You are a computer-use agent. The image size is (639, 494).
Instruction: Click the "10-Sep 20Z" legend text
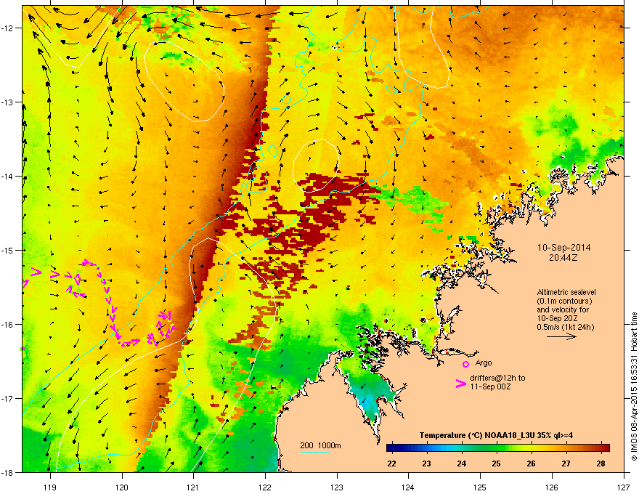[x=557, y=318]
